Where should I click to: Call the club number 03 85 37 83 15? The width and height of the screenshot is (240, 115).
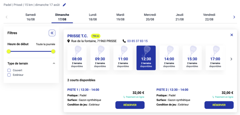coord(137,41)
